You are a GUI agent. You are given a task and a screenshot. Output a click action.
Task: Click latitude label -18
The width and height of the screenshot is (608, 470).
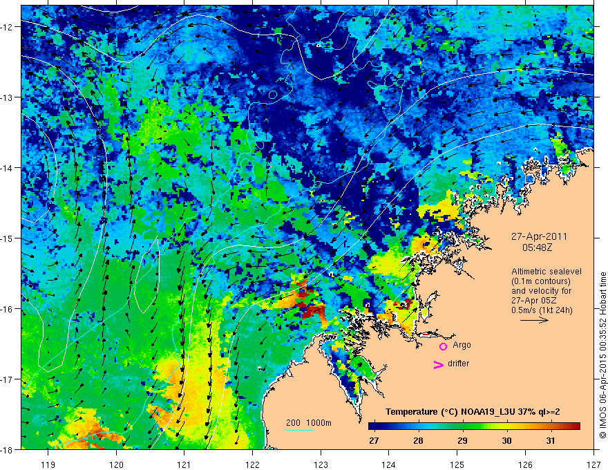[7, 449]
